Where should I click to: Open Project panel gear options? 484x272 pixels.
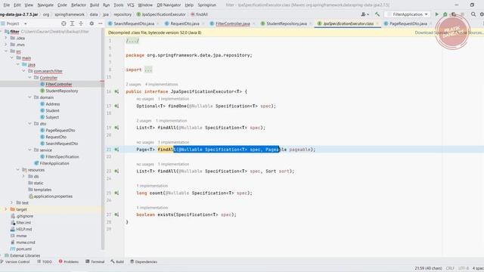click(92, 23)
